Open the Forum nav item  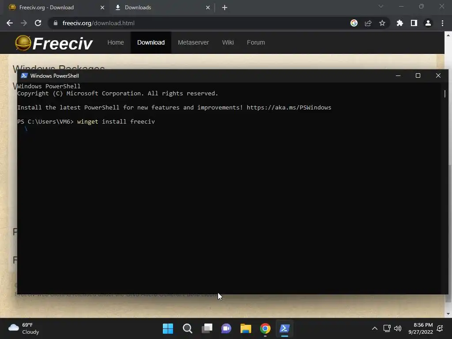click(256, 42)
